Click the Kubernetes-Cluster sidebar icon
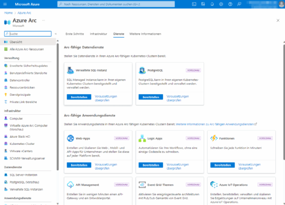Viewport: 285px width, 205px height. tap(6, 144)
